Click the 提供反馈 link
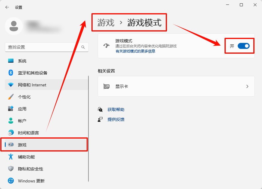The height and width of the screenshot is (189, 262). [x=116, y=119]
